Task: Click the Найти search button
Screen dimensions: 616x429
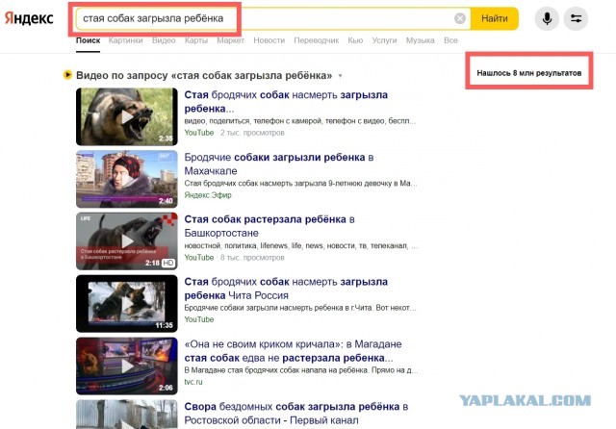Action: tap(495, 18)
